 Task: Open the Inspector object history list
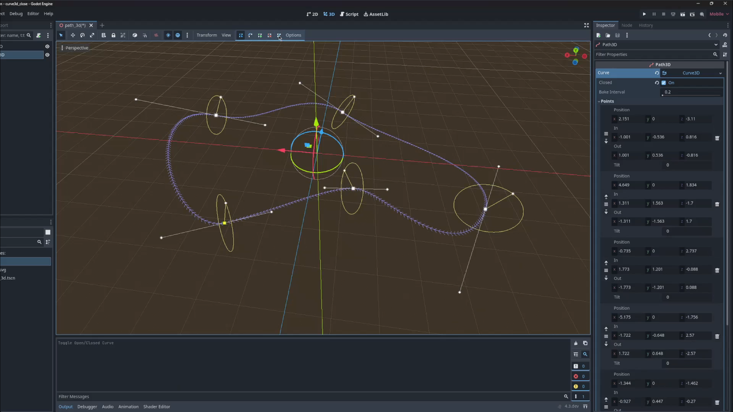[725, 35]
